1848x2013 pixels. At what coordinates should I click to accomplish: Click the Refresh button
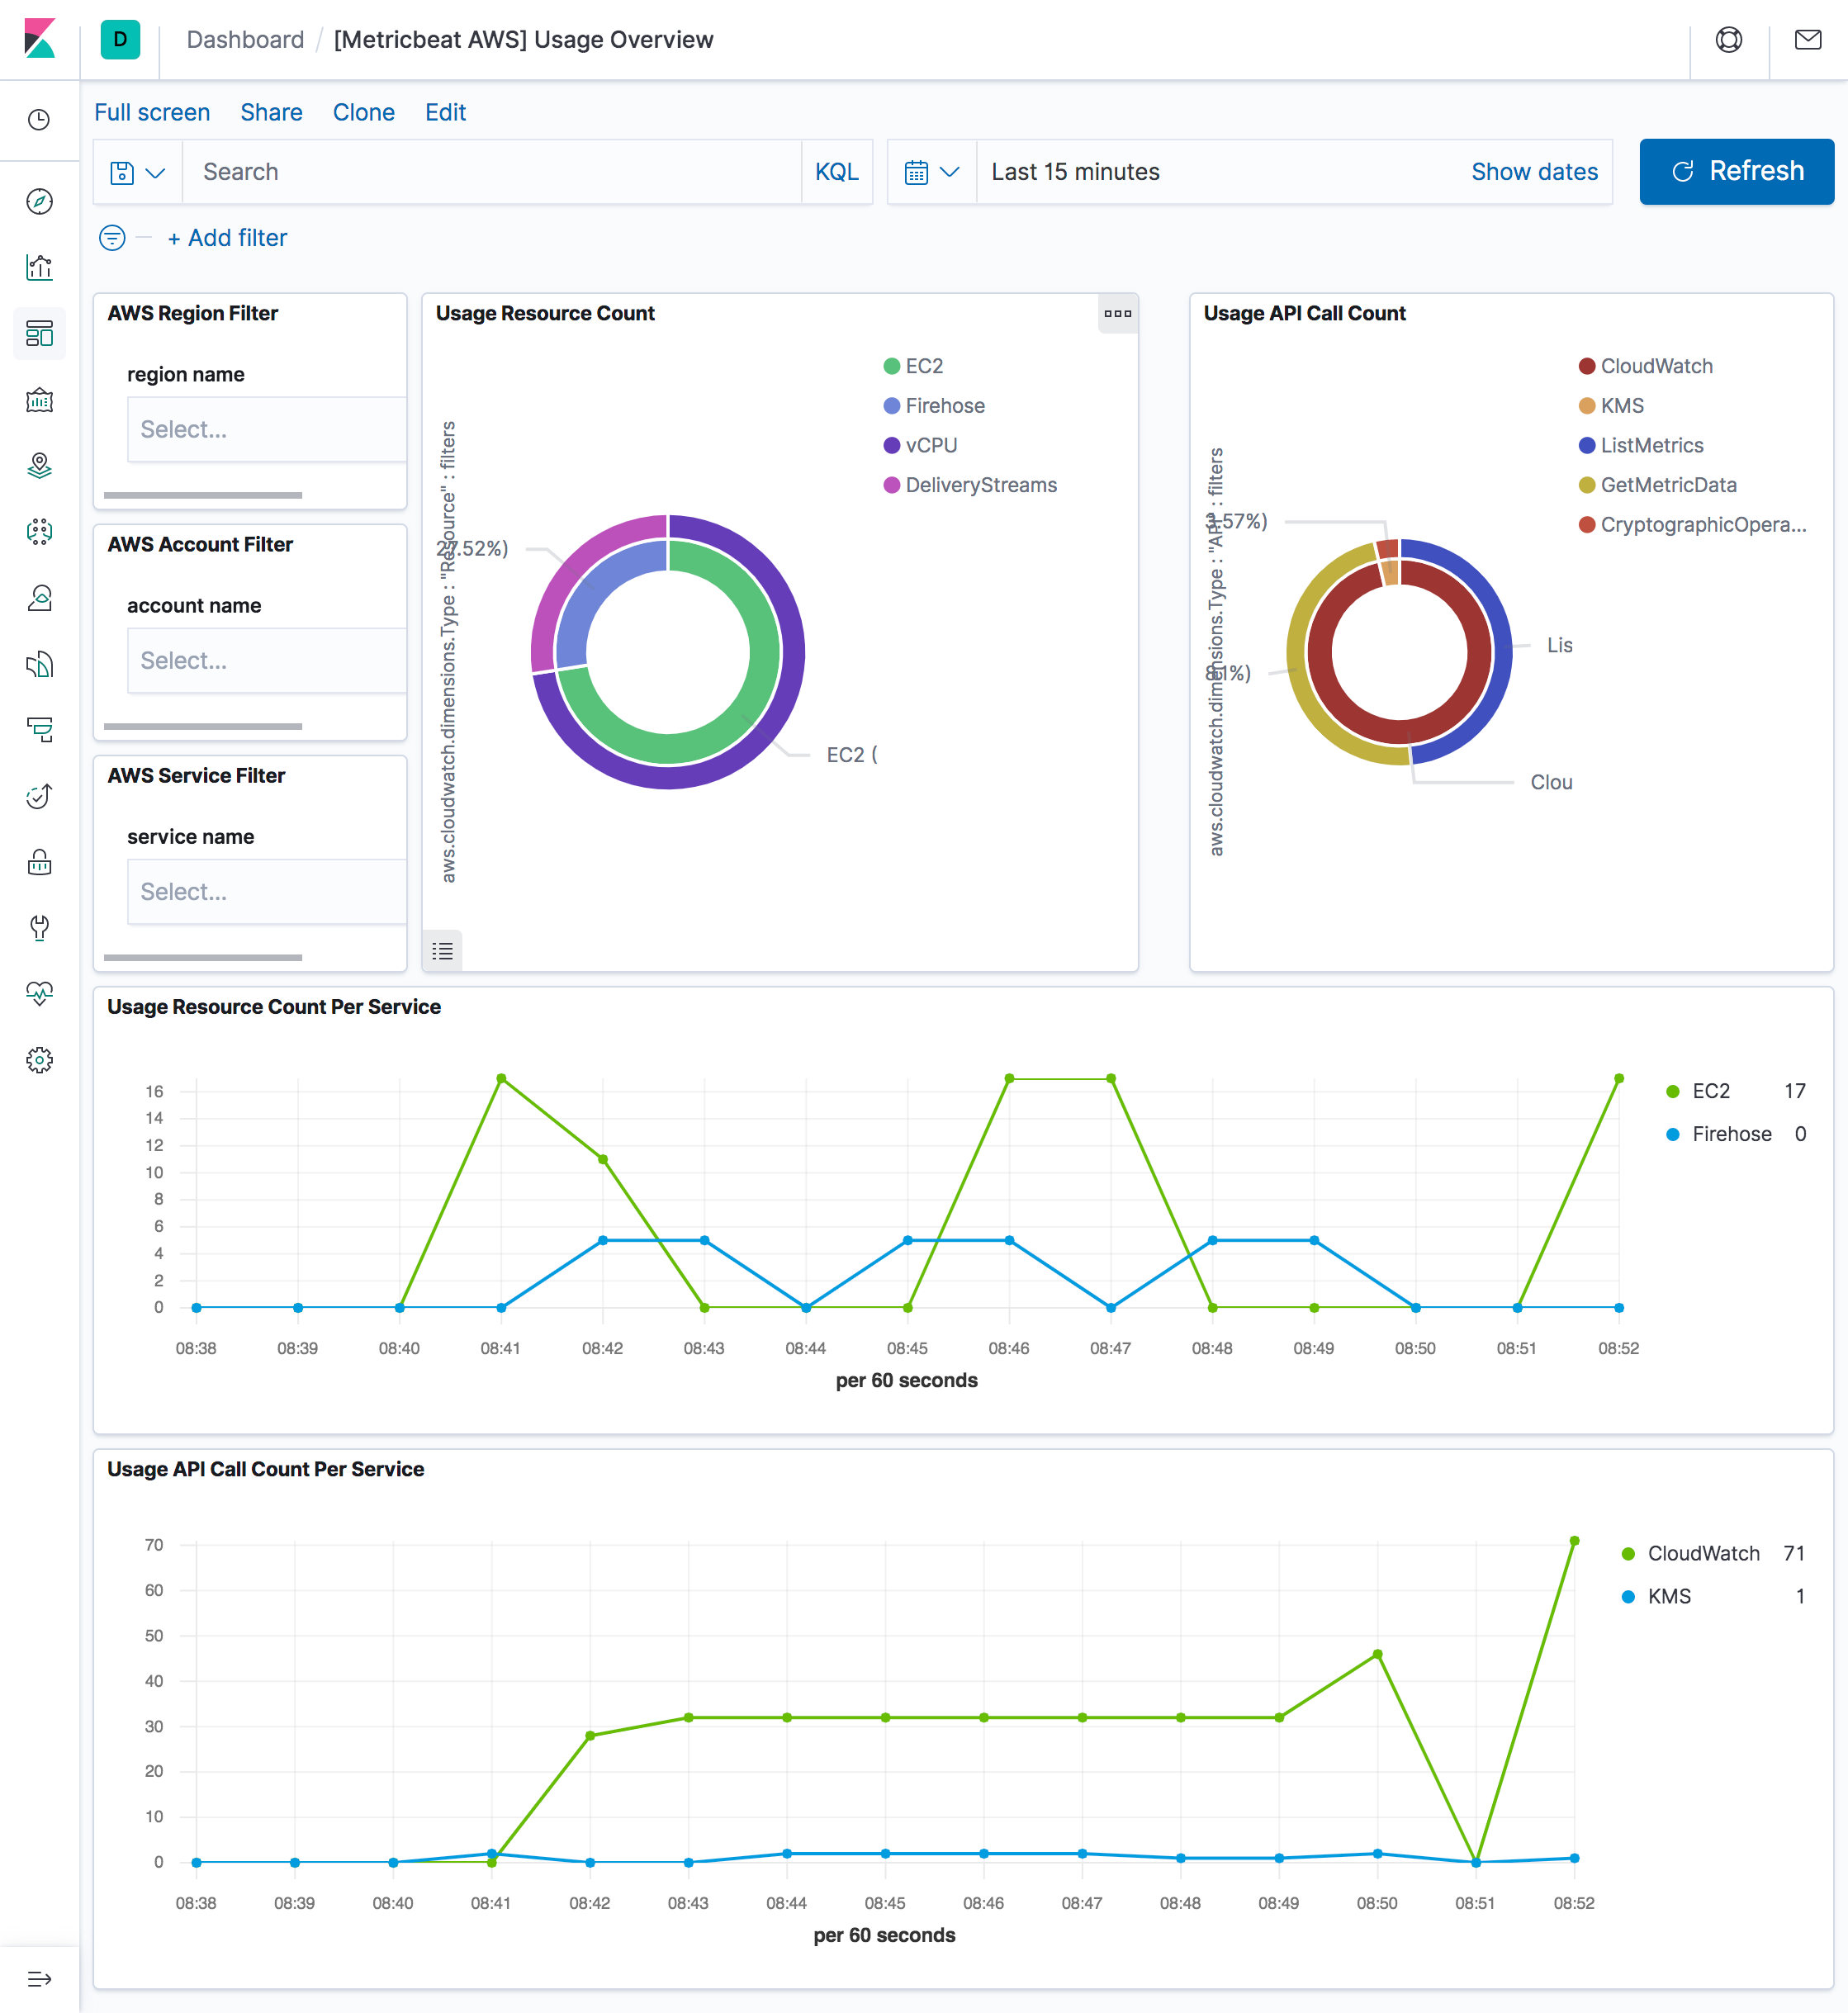tap(1732, 170)
